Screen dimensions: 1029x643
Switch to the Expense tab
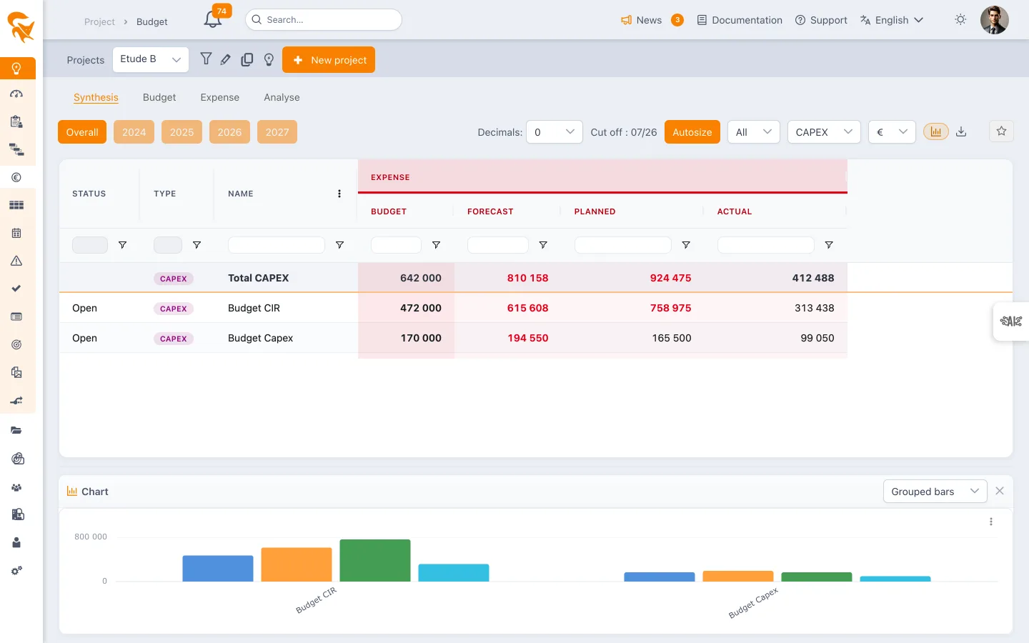220,97
